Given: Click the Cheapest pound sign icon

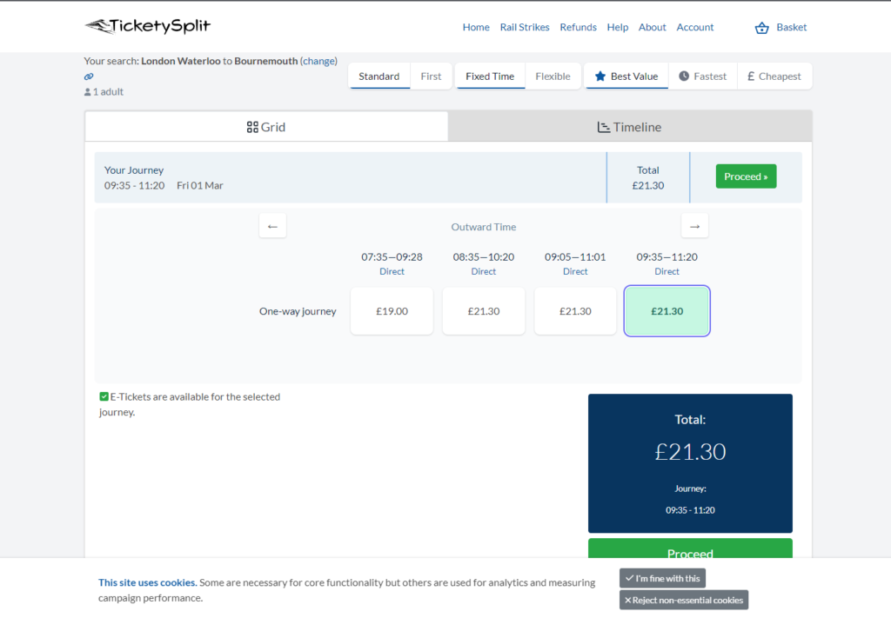Looking at the screenshot, I should [751, 76].
